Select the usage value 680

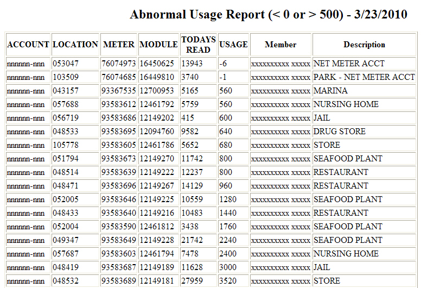pyautogui.click(x=226, y=145)
